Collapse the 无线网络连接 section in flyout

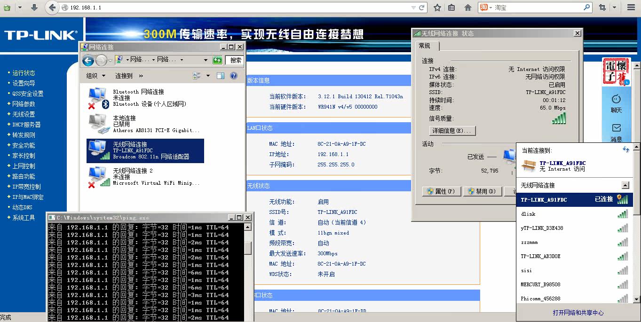click(x=625, y=185)
